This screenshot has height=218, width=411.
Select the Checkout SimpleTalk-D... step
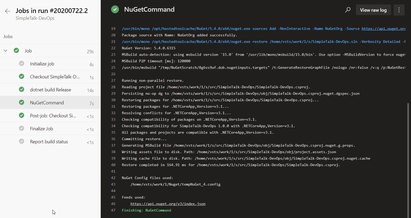pyautogui.click(x=50, y=77)
